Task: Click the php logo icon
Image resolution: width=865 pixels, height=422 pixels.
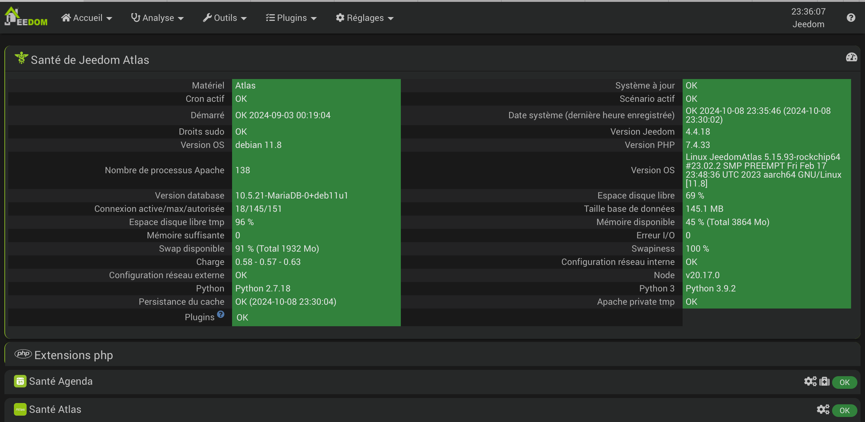Action: 23,353
